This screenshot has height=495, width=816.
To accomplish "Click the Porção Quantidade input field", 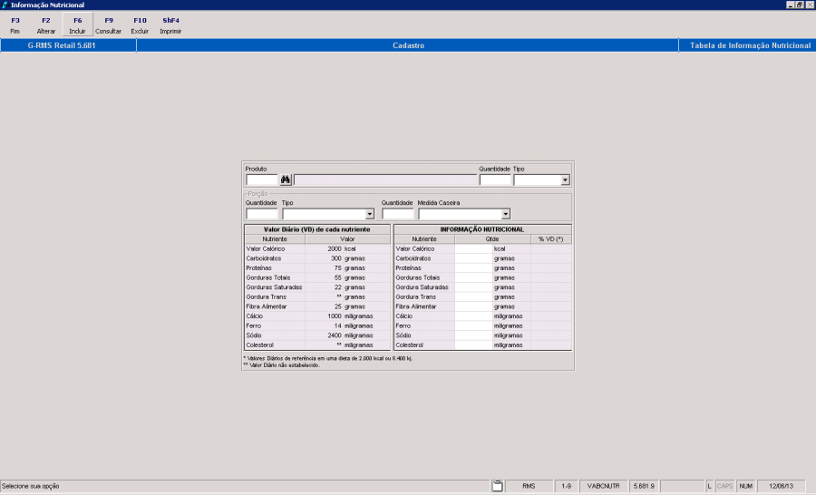I will point(262,214).
